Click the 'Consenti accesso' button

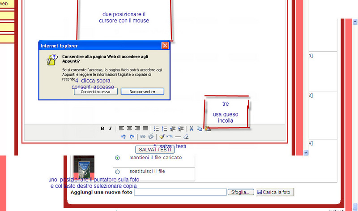[x=95, y=91]
